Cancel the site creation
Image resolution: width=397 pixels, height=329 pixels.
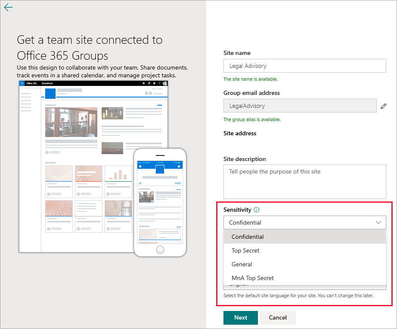[x=278, y=318]
